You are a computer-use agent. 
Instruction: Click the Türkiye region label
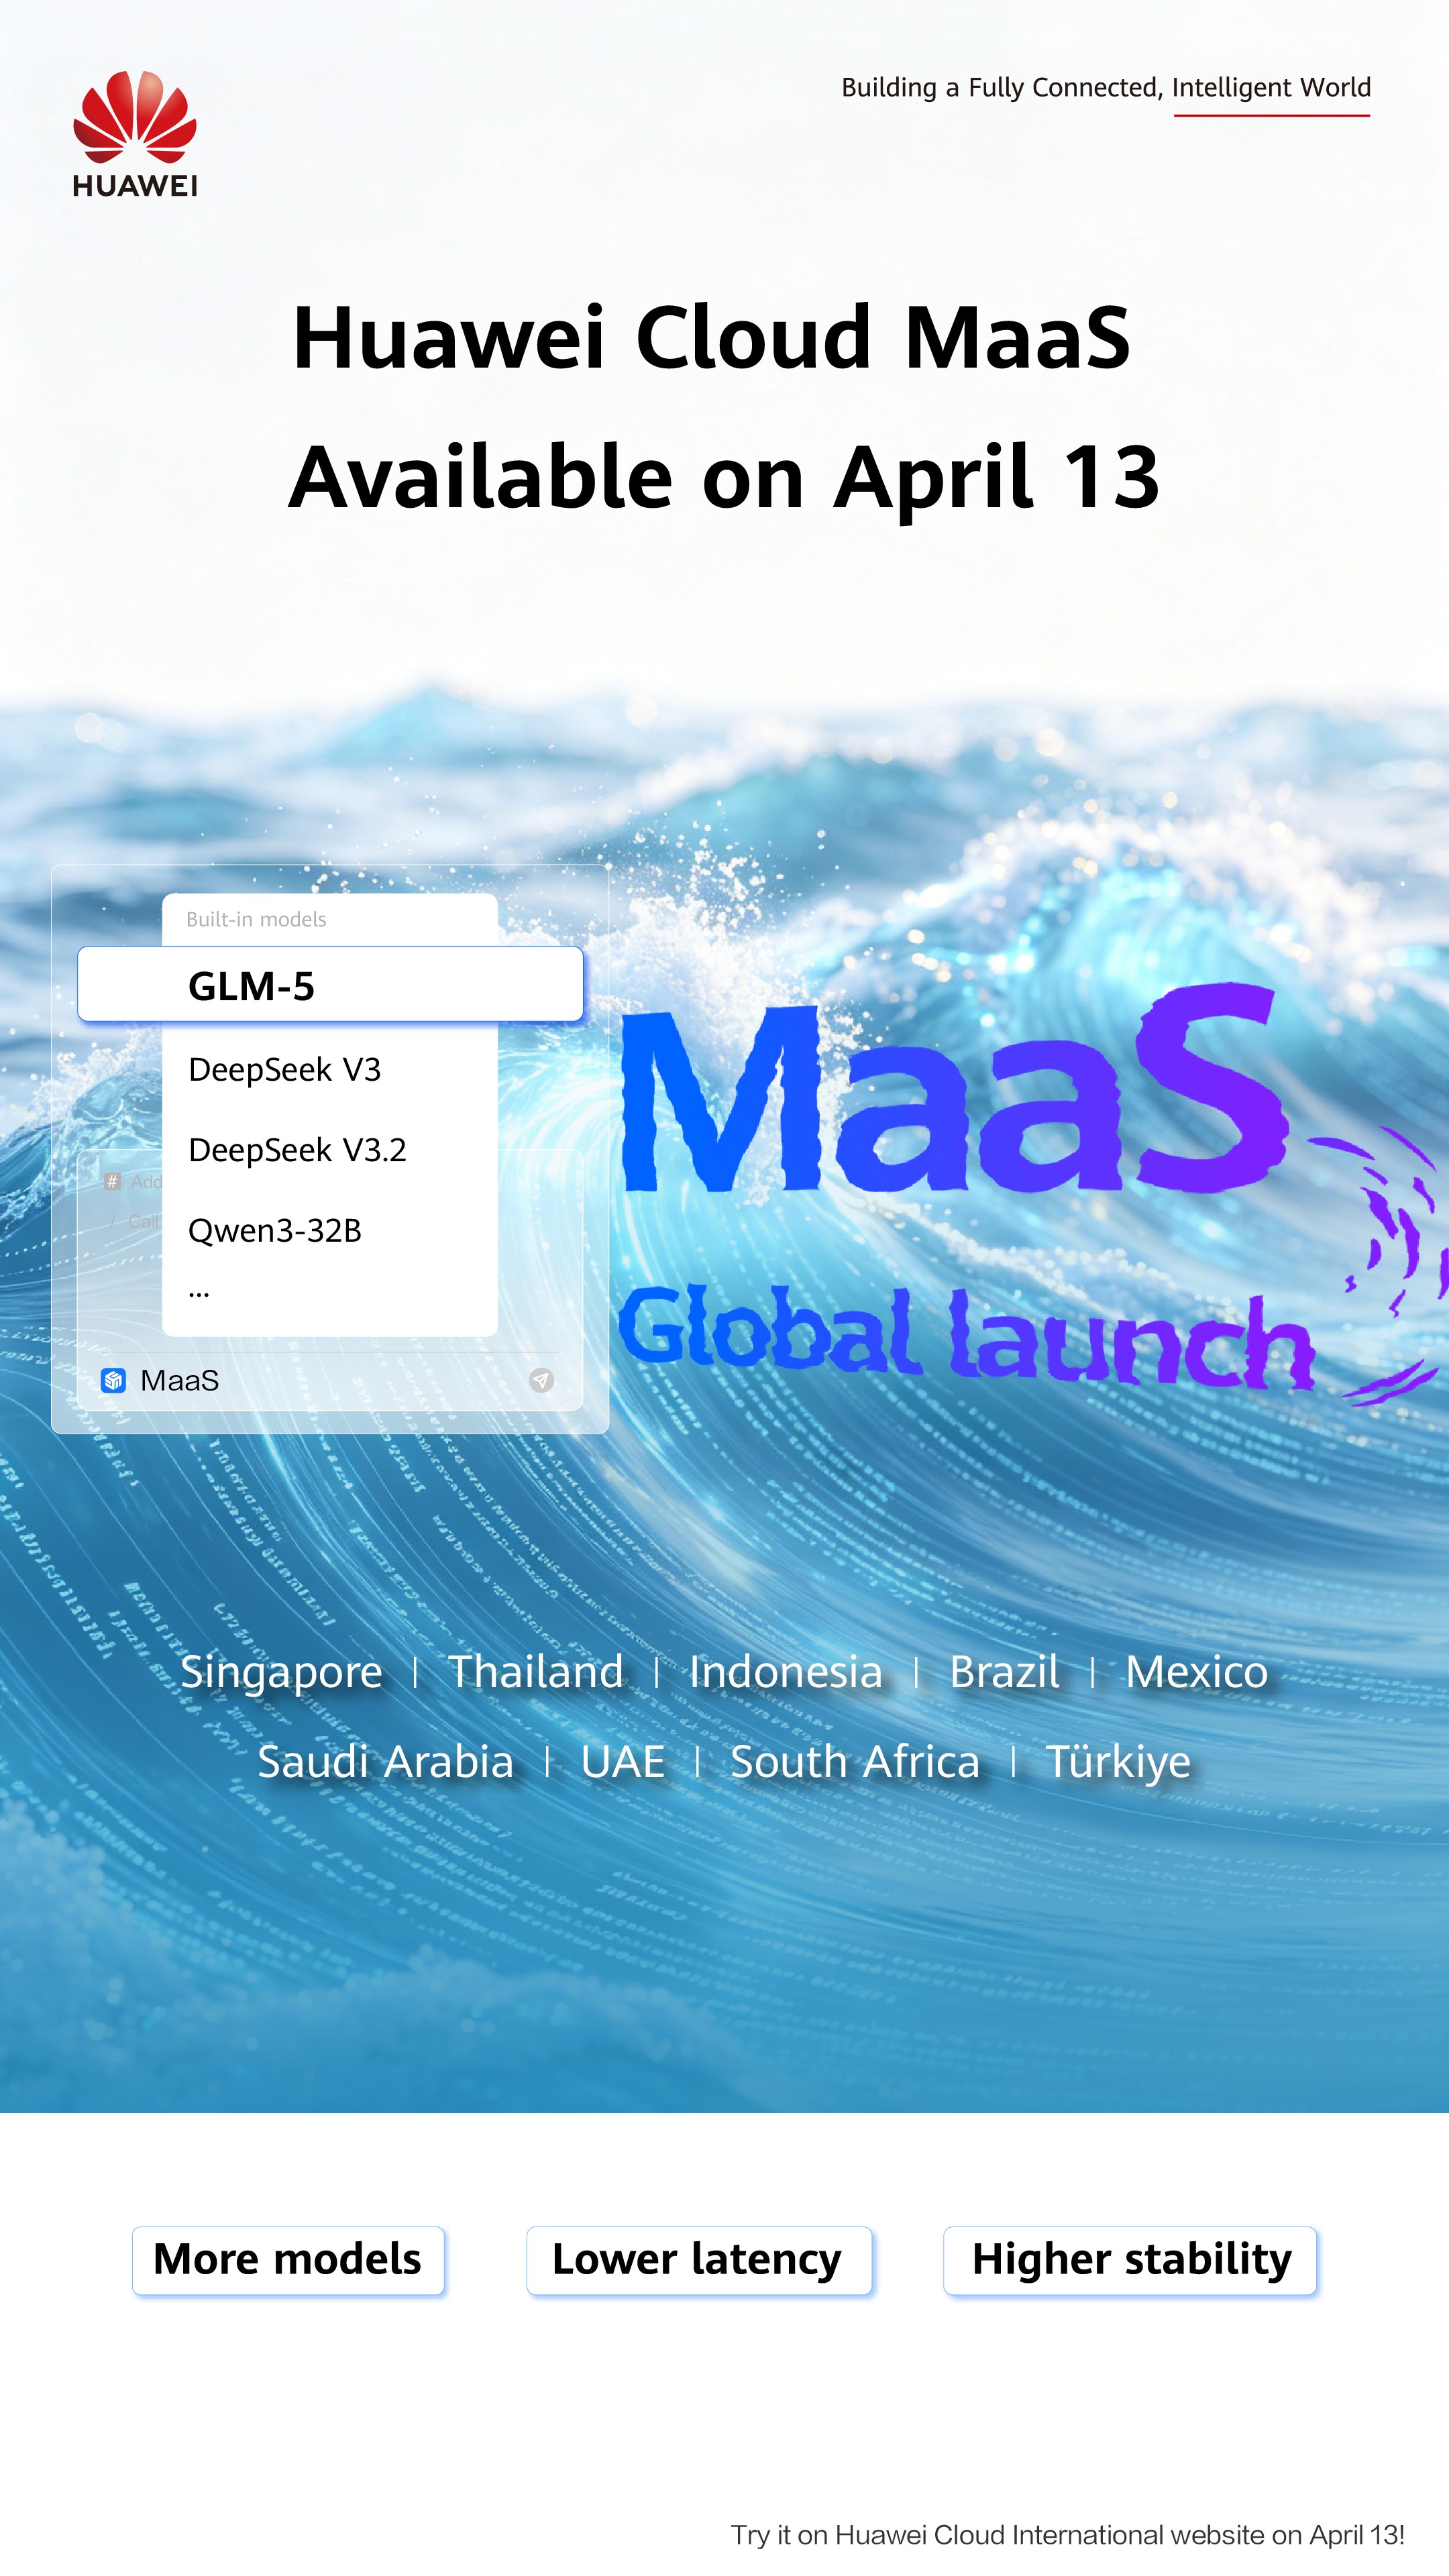pyautogui.click(x=1117, y=1762)
